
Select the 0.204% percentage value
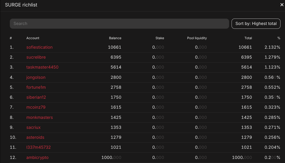(x=272, y=147)
